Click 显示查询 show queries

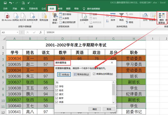pos(65,14)
